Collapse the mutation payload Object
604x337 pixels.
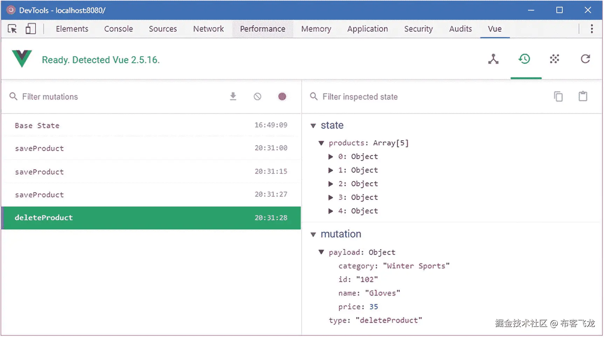pos(321,252)
